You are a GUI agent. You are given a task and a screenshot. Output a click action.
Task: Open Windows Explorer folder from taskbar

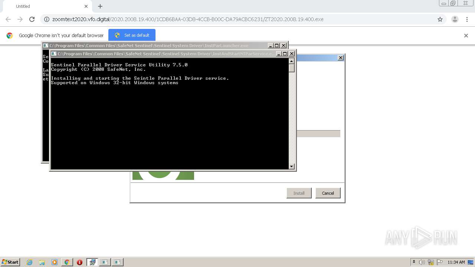tap(42, 262)
